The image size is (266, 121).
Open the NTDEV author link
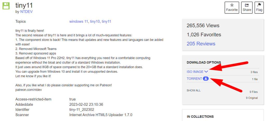pyautogui.click(x=26, y=12)
